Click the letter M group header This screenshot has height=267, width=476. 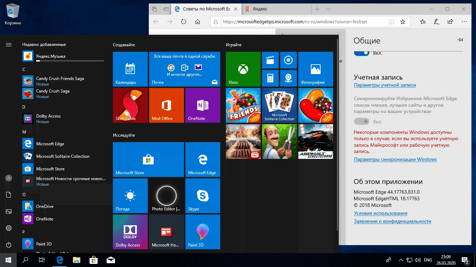point(24,132)
